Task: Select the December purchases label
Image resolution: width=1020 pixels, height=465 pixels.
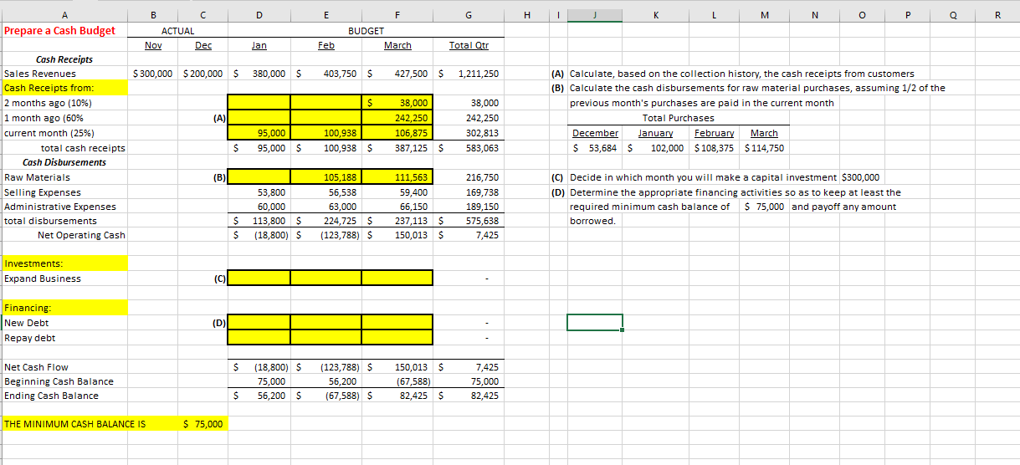Action: [595, 133]
